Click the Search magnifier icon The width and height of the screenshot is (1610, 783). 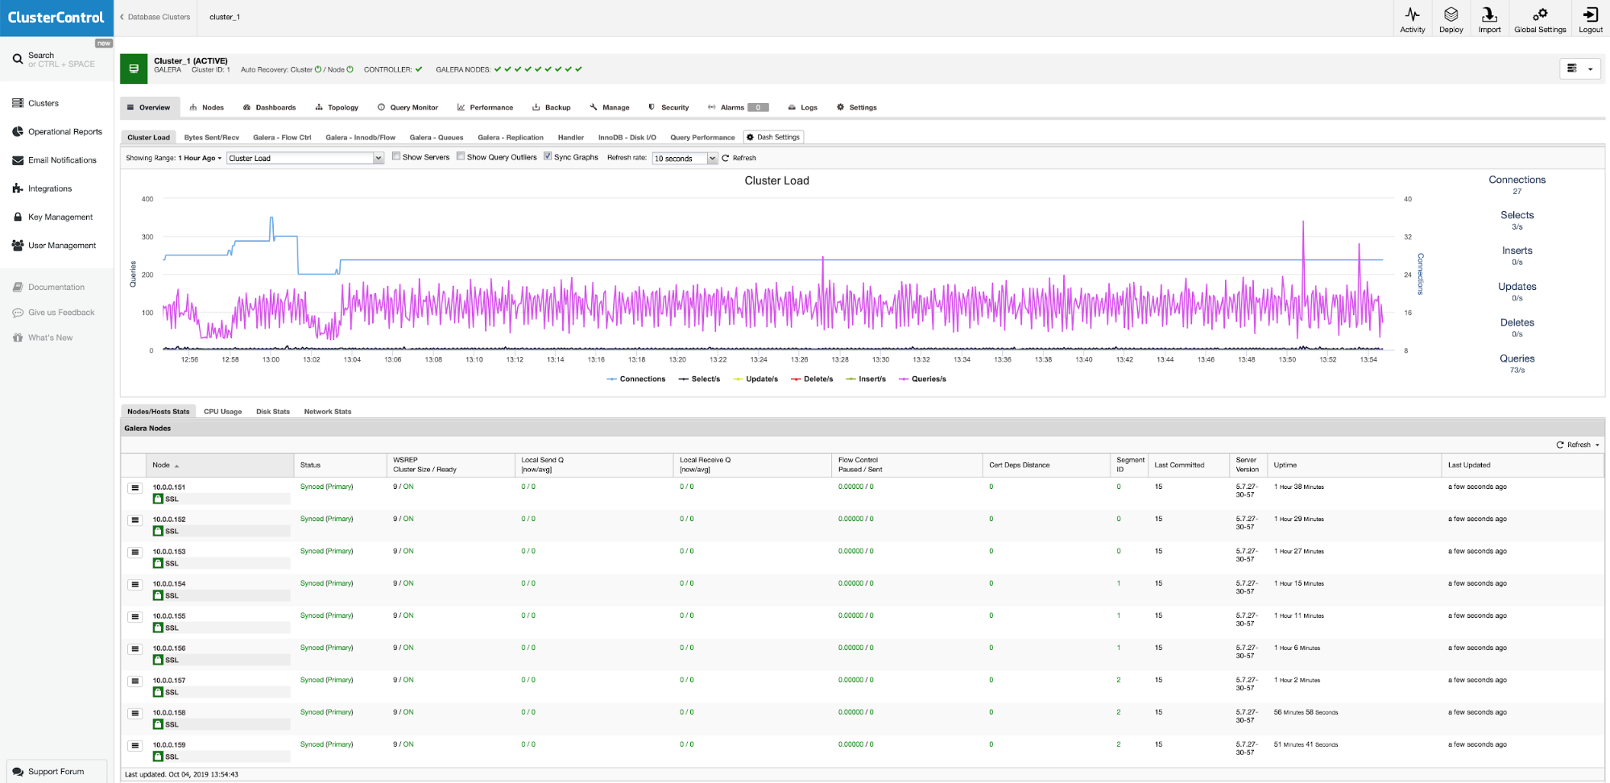(x=17, y=59)
